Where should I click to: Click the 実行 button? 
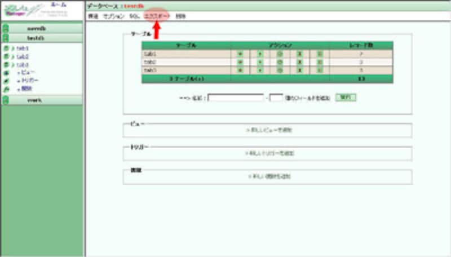tap(346, 98)
